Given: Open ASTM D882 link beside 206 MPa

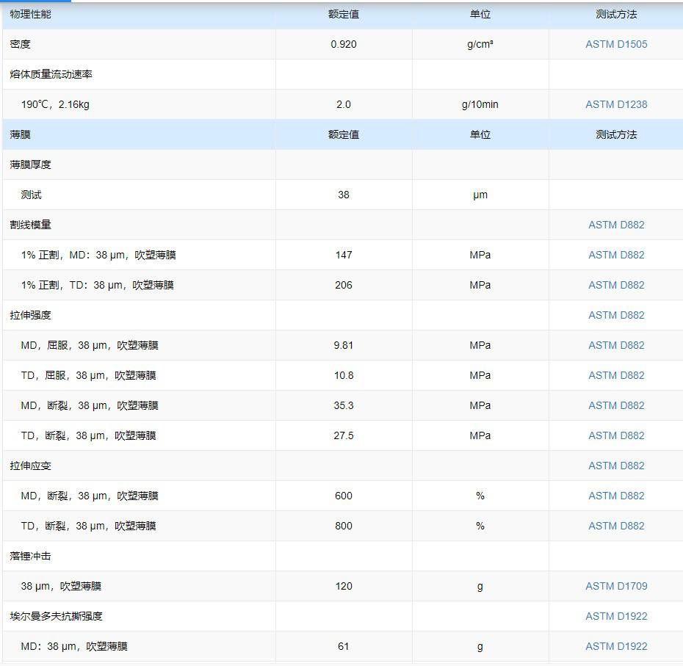Looking at the screenshot, I should [616, 285].
